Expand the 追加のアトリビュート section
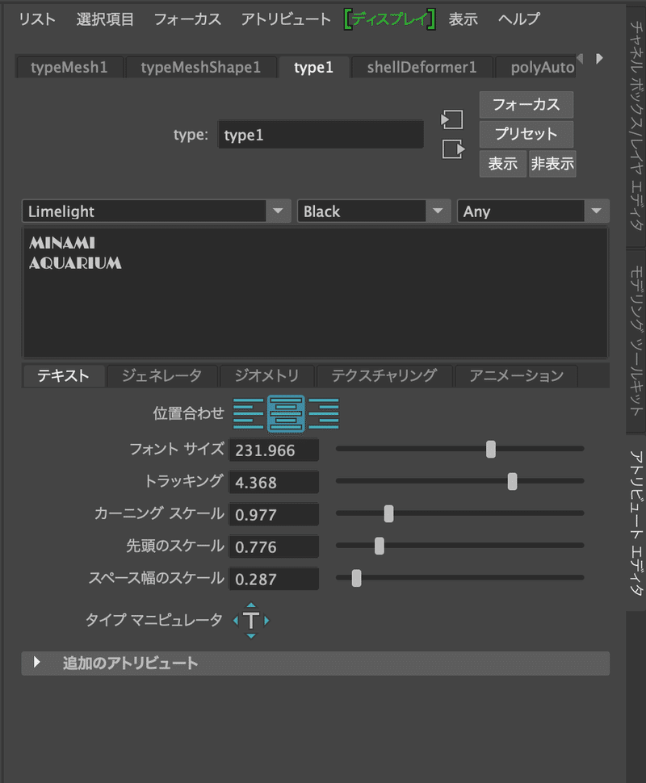646x783 pixels. coord(315,664)
